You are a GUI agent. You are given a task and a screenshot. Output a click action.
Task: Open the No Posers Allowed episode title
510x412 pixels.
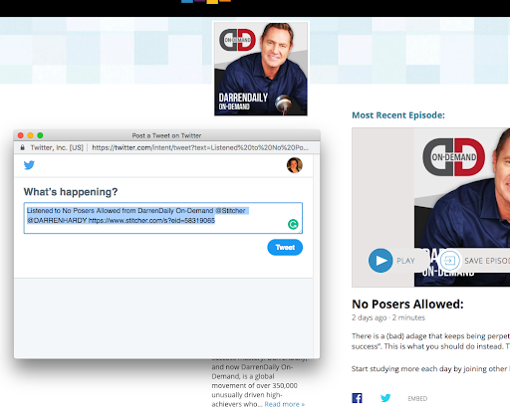[x=407, y=304]
